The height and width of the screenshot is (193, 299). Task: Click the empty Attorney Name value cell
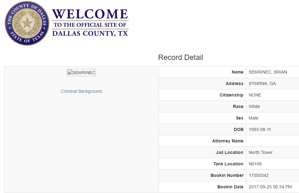point(272,141)
